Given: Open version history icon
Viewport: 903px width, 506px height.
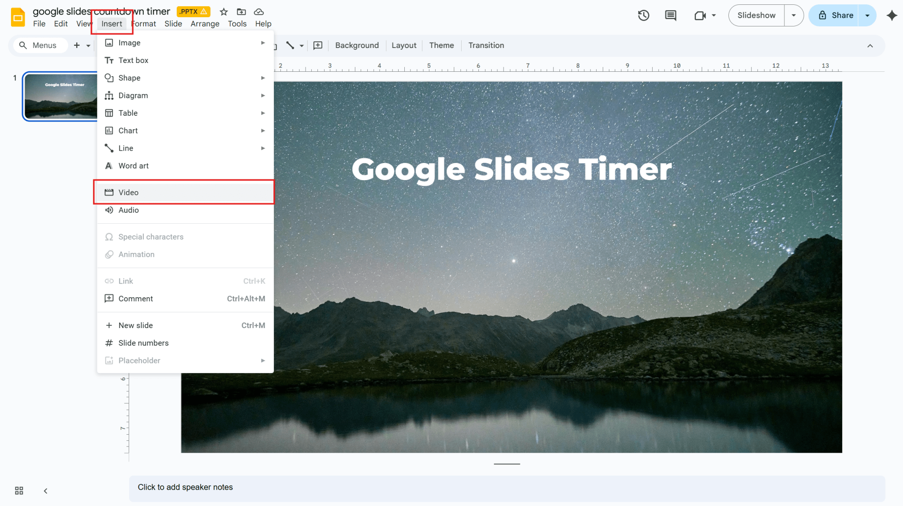Looking at the screenshot, I should [x=643, y=15].
